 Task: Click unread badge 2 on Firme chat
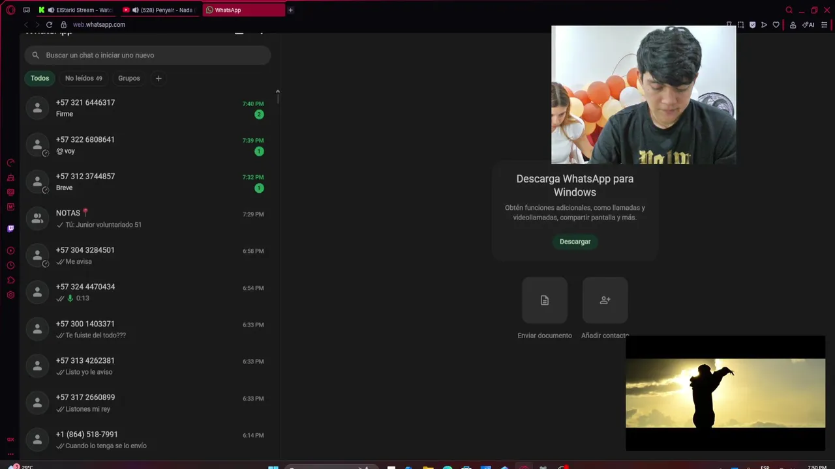coord(259,115)
